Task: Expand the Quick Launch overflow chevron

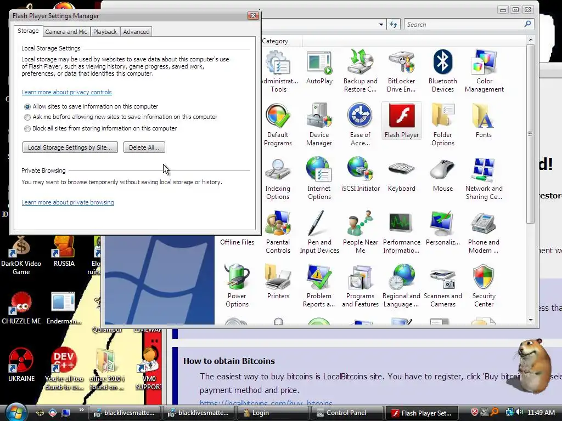Action: [81, 410]
